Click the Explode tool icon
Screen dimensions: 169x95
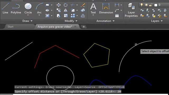tap(83, 10)
